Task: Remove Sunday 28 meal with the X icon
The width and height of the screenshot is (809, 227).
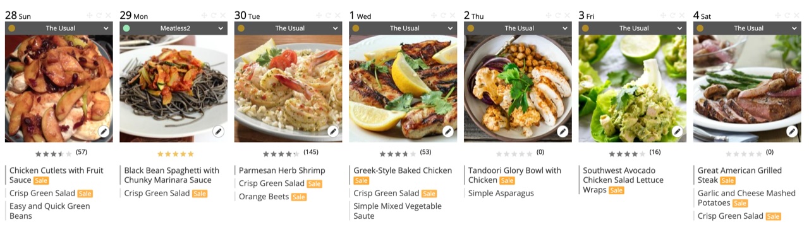Action: click(108, 15)
